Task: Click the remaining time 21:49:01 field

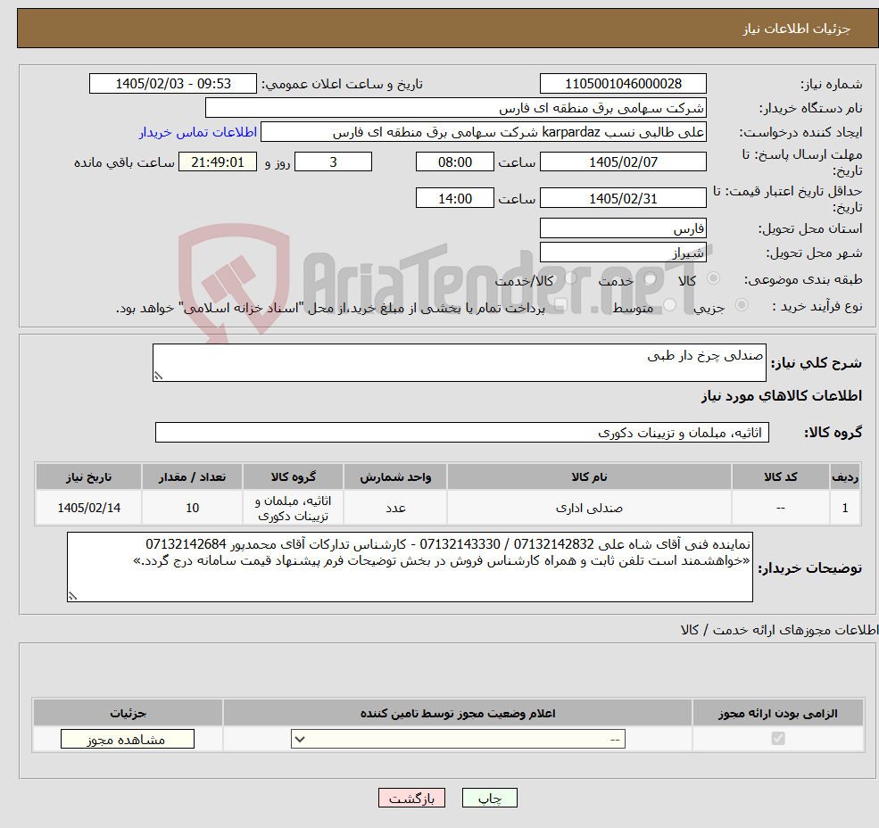Action: click(218, 162)
